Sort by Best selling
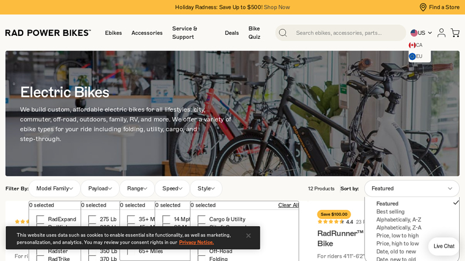Screen dimensions: 465x261 tap(390, 212)
